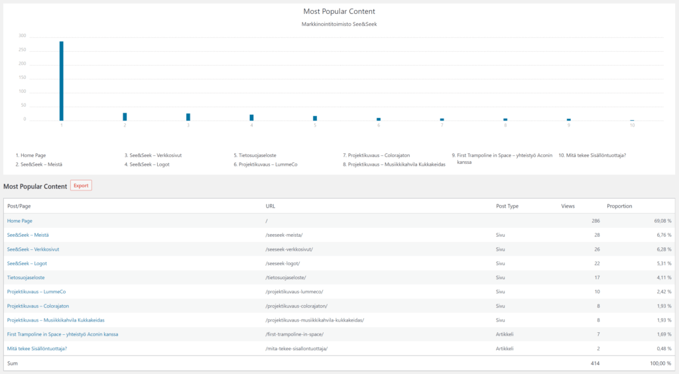Click the '100,00 %' sum proportion

click(660, 363)
